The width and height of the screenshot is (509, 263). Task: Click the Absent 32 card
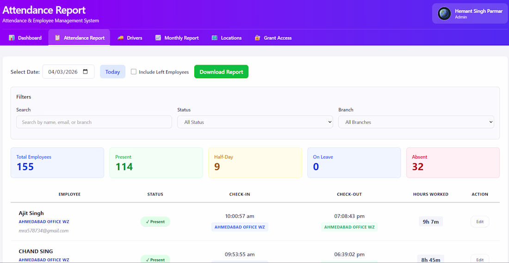coord(453,163)
